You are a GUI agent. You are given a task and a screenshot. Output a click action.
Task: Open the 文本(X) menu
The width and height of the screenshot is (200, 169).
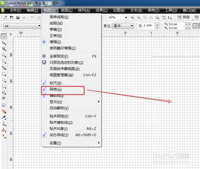[136, 10]
